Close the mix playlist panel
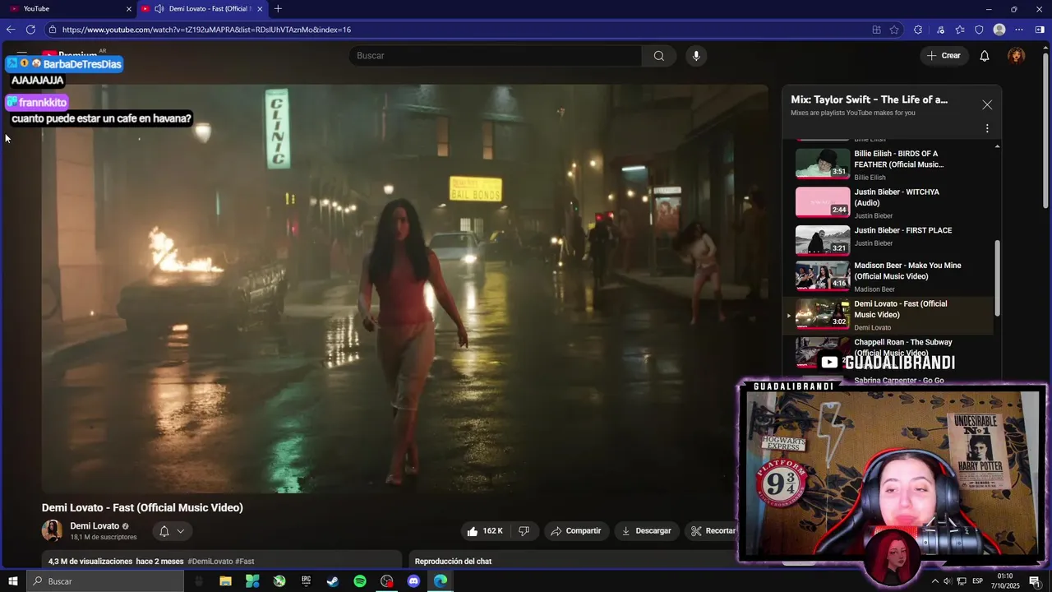The width and height of the screenshot is (1052, 592). pyautogui.click(x=987, y=105)
